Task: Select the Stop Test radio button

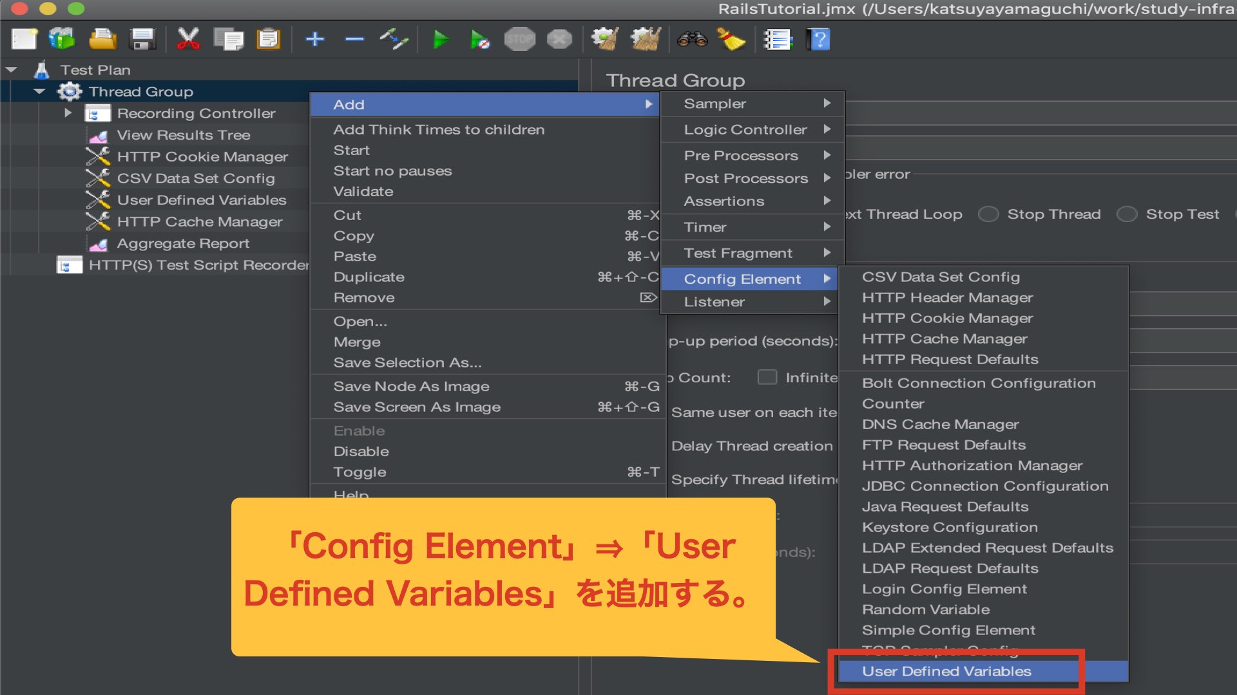Action: click(x=1127, y=214)
